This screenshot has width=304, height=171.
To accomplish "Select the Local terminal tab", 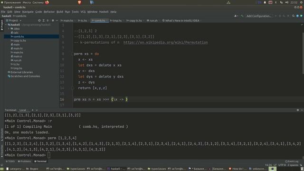I will coord(23,110).
